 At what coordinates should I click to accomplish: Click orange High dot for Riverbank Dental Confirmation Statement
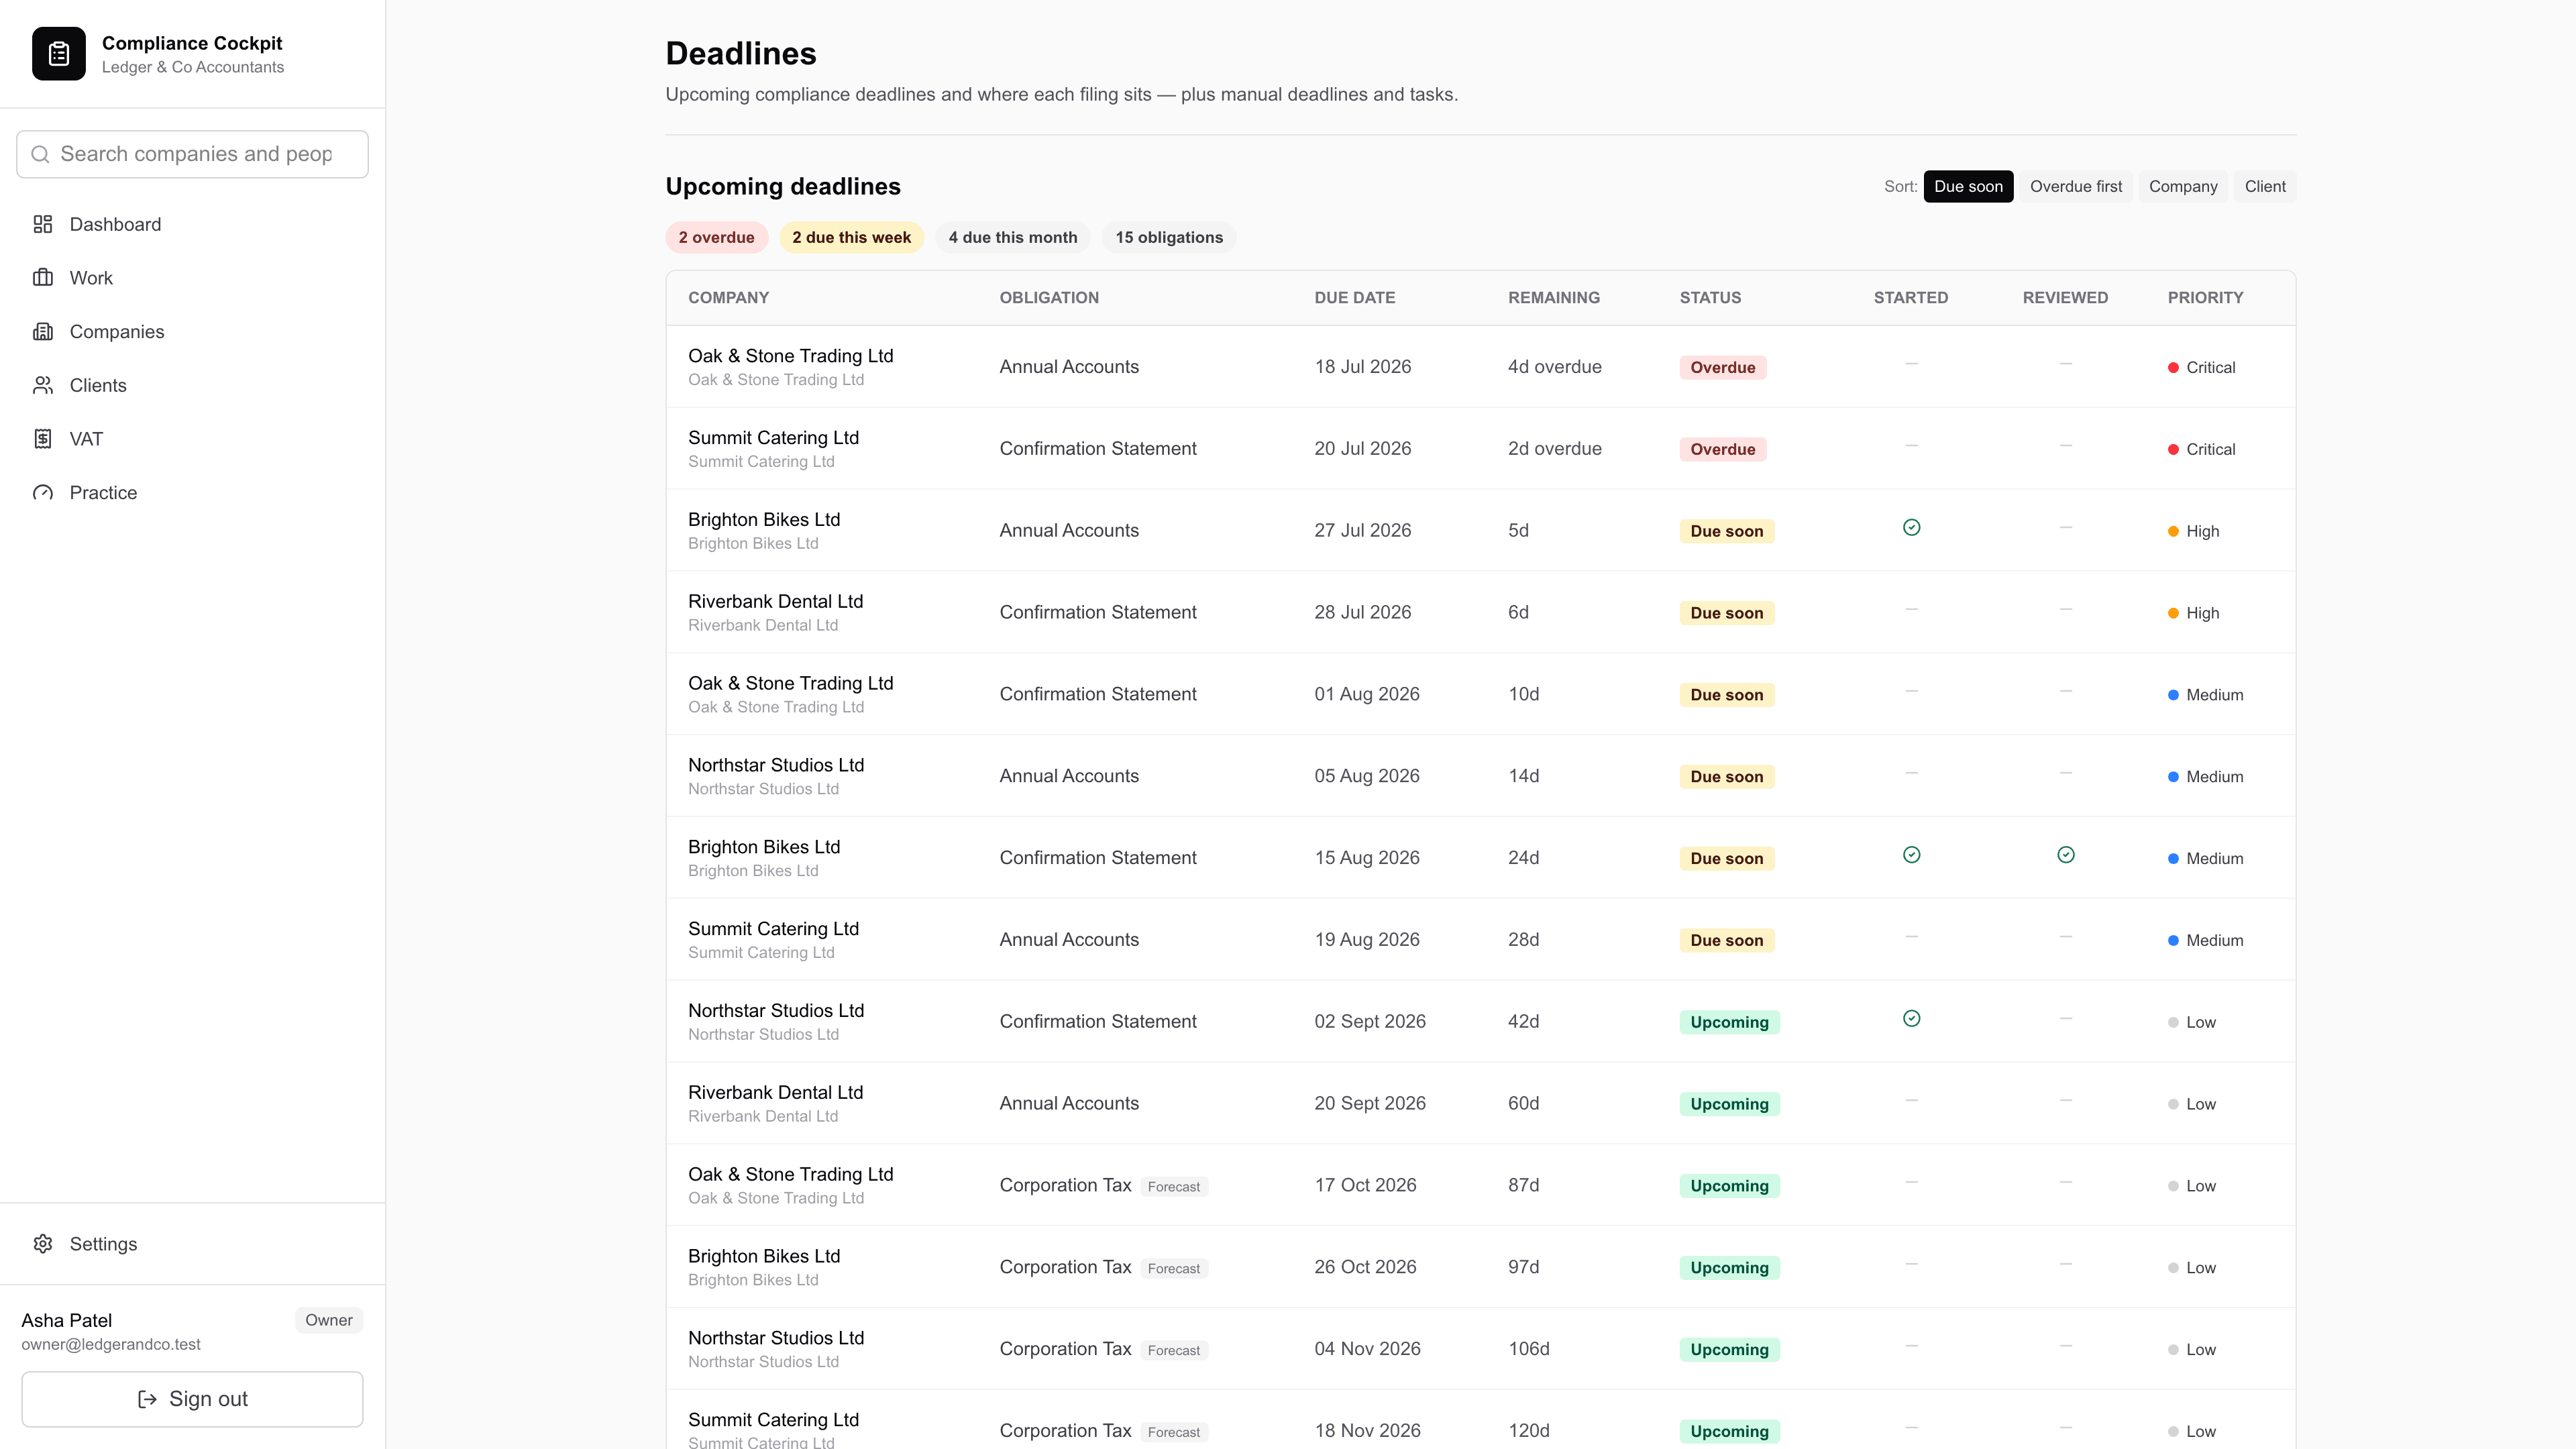[x=2173, y=613]
